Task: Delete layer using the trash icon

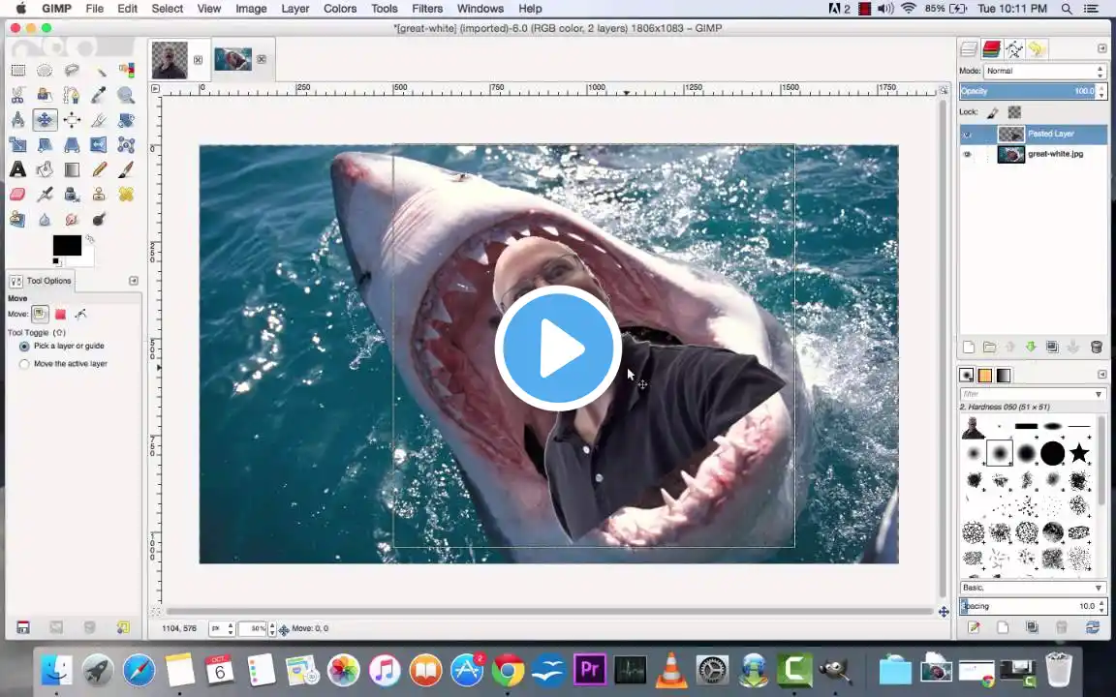Action: (1096, 347)
